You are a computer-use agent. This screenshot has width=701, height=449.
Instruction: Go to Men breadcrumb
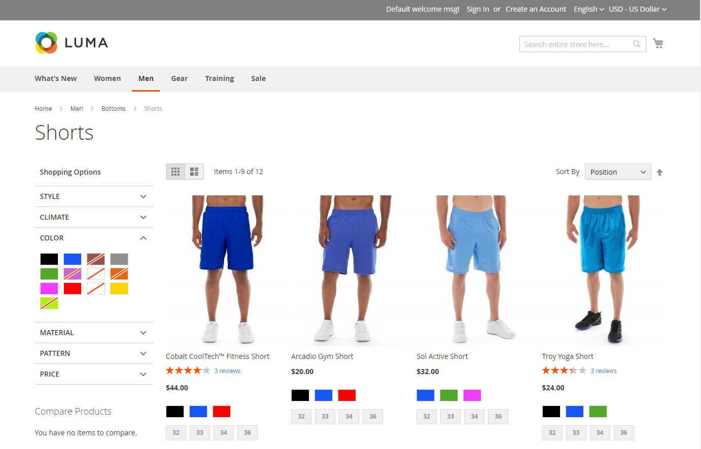click(x=77, y=108)
